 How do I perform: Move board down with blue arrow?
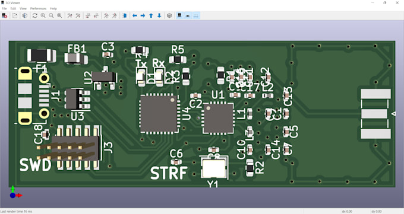pos(159,15)
